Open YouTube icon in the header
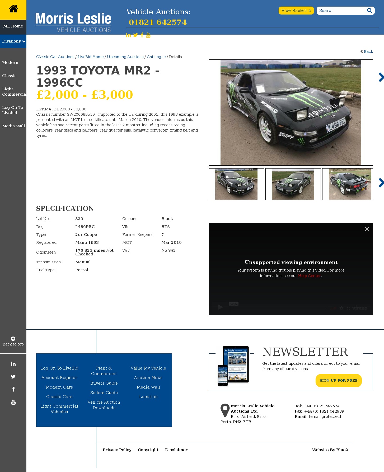384x472 pixels. (148, 35)
